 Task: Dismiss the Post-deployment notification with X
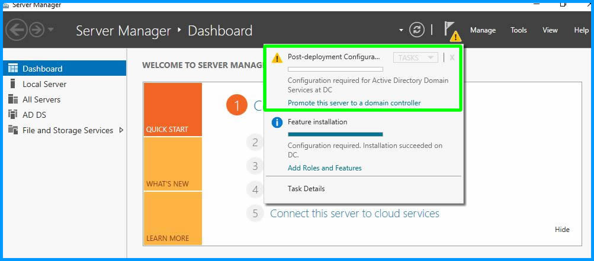tap(452, 57)
